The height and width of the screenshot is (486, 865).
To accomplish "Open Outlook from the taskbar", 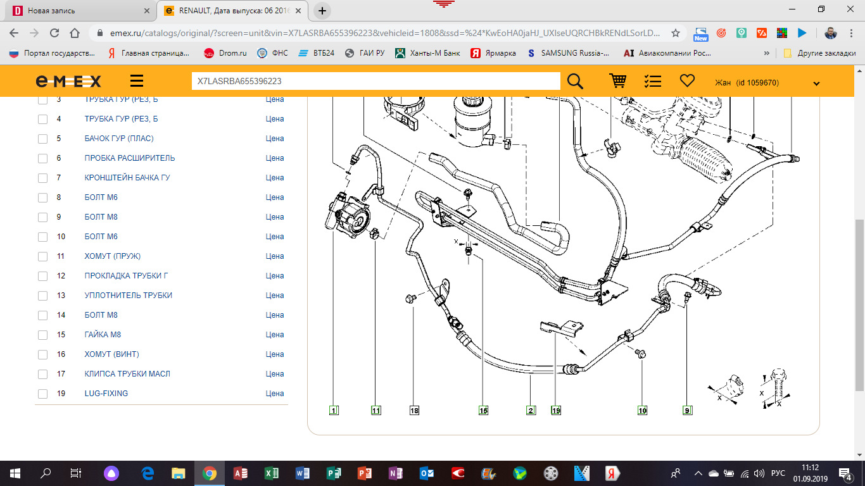I will pyautogui.click(x=427, y=473).
